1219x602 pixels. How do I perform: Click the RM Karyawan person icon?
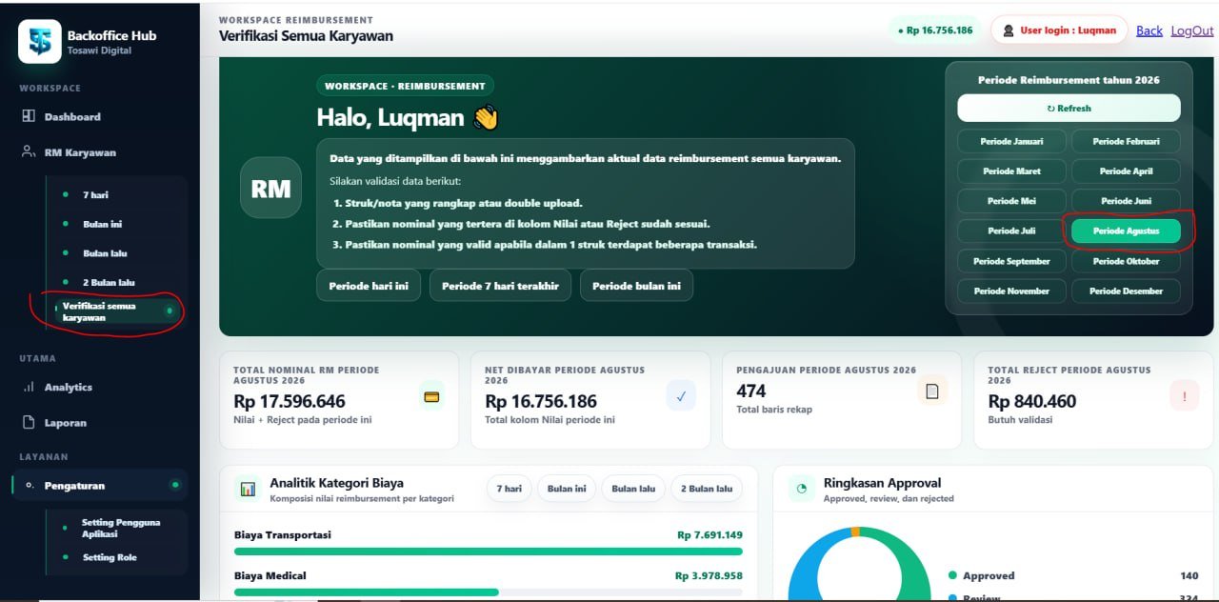pyautogui.click(x=29, y=151)
